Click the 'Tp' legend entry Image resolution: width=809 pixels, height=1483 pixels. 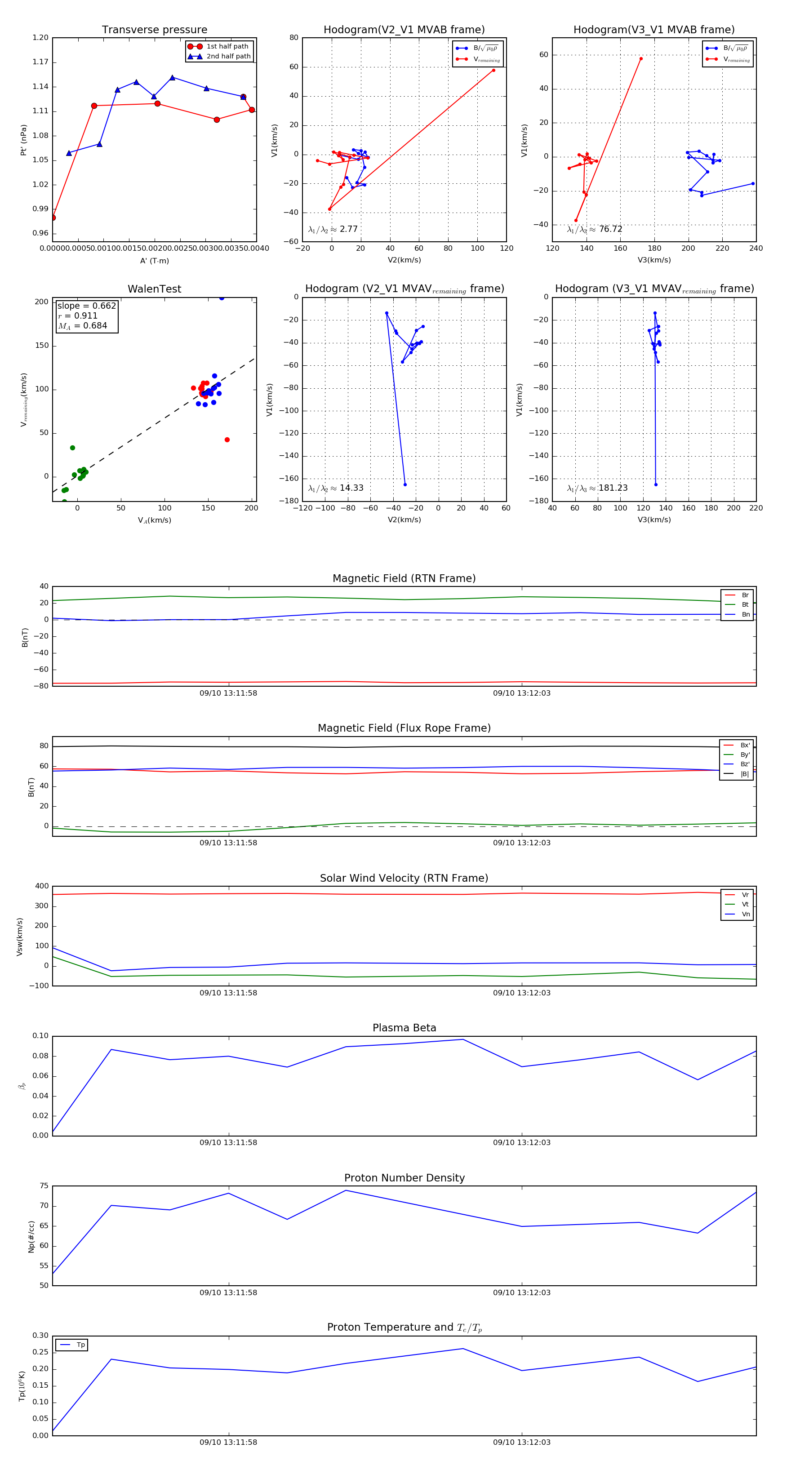coord(72,1345)
